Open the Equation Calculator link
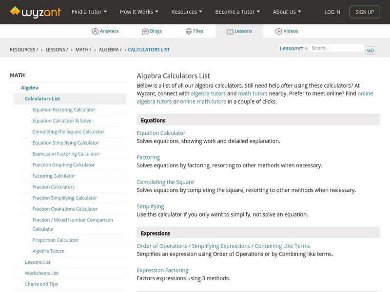The width and height of the screenshot is (390, 292). [161, 133]
